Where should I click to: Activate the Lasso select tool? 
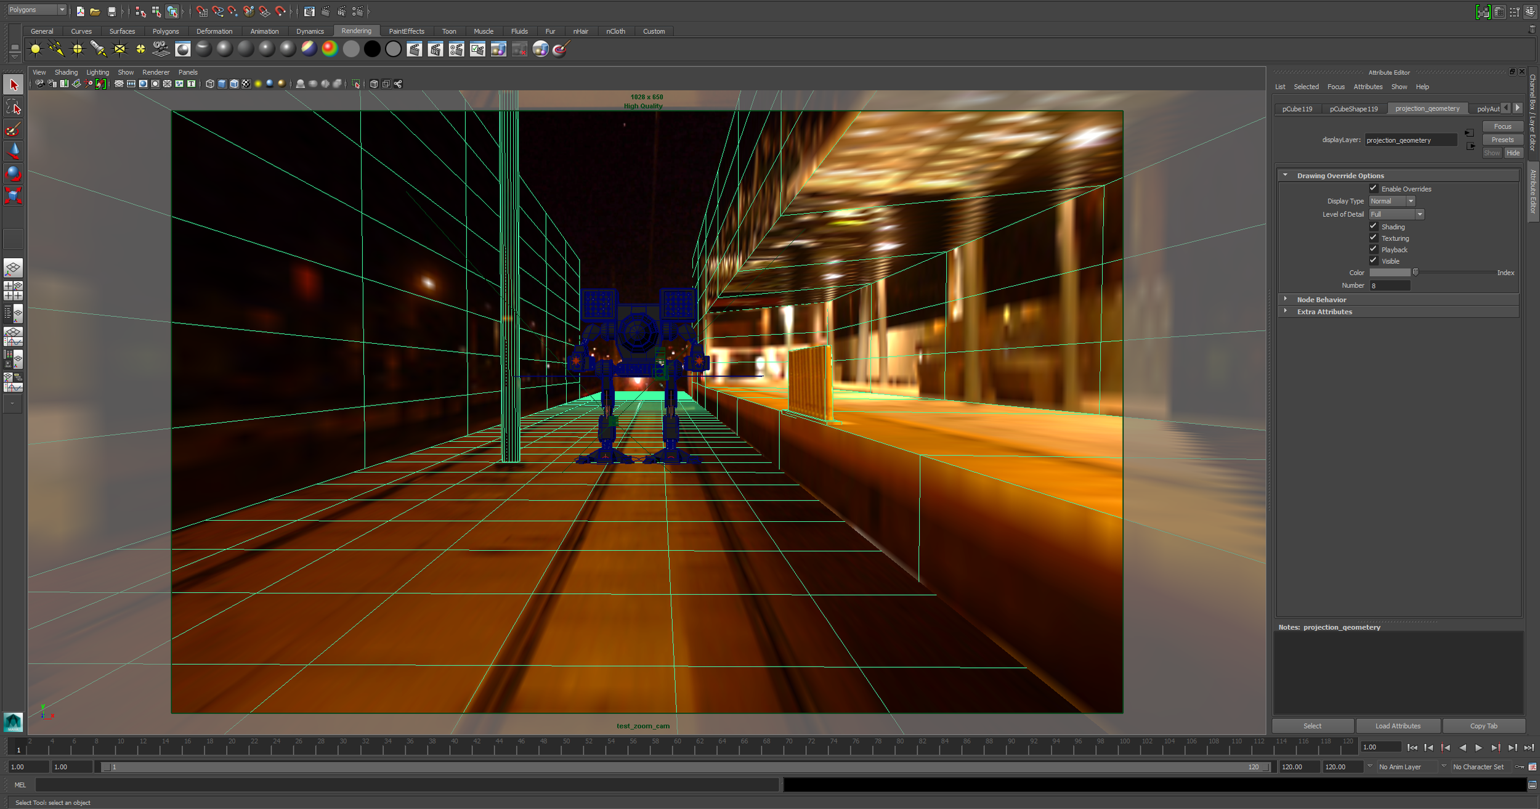tap(14, 108)
